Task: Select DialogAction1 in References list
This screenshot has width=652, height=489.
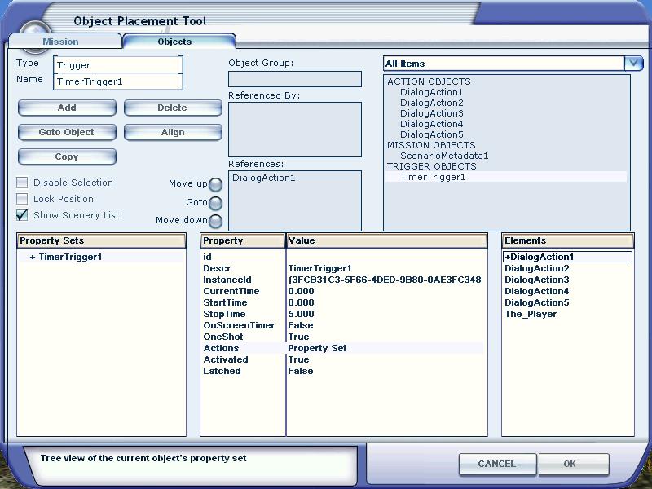Action: (x=263, y=178)
